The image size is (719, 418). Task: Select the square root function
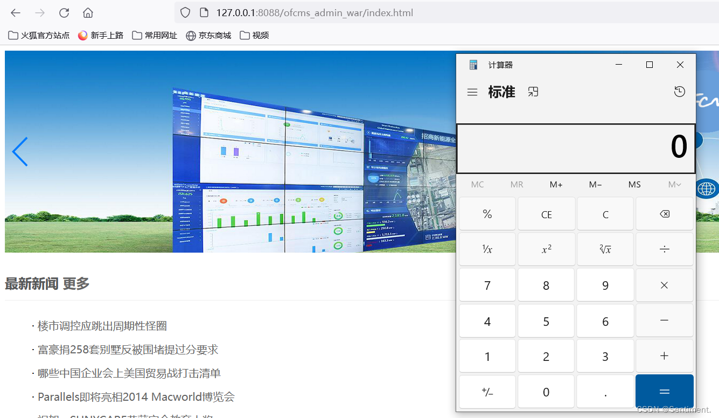point(605,249)
